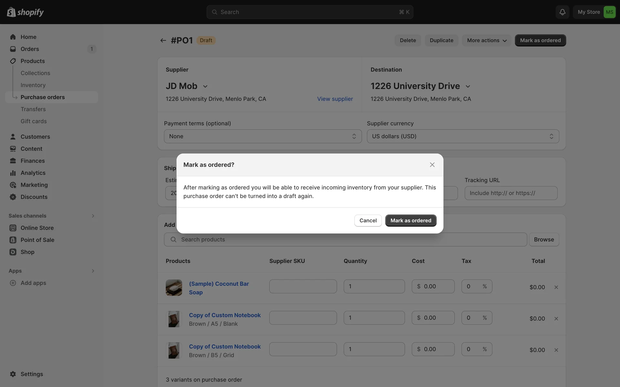Click the Add apps plus icon

click(x=13, y=283)
